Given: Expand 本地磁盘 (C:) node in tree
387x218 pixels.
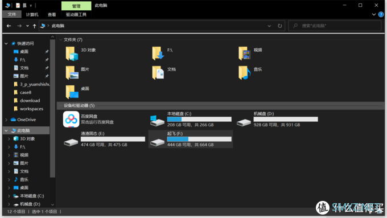Looking at the screenshot, I should click(x=9, y=196).
